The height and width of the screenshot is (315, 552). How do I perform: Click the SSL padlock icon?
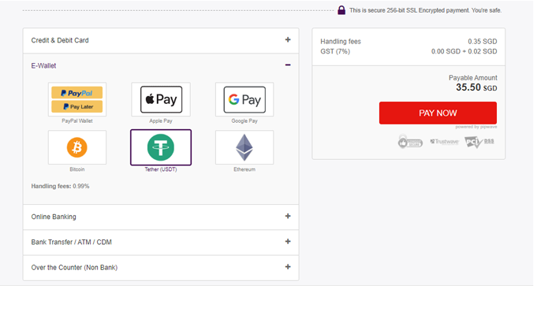pos(341,10)
